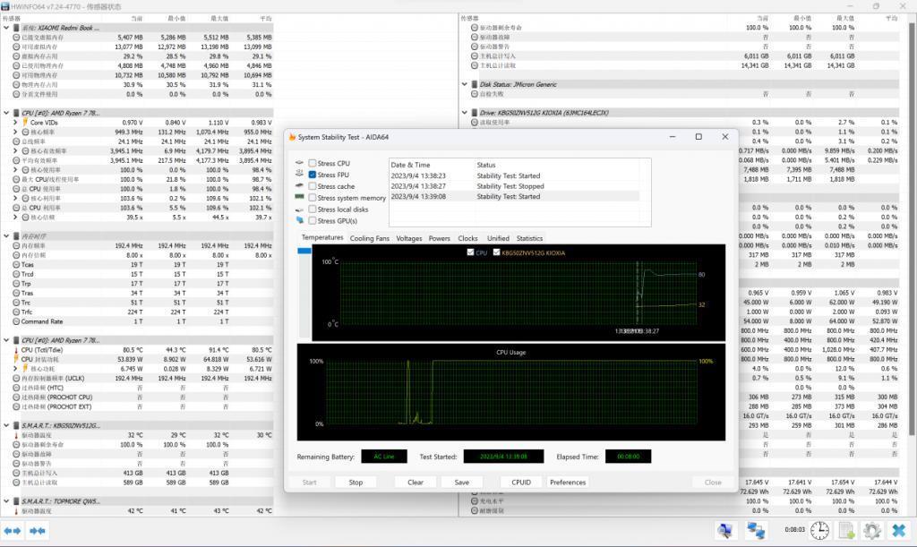Screen dimensions: 917x547
Task: Expand the row showing 949.3 MHz current value
Action: (x=15, y=132)
